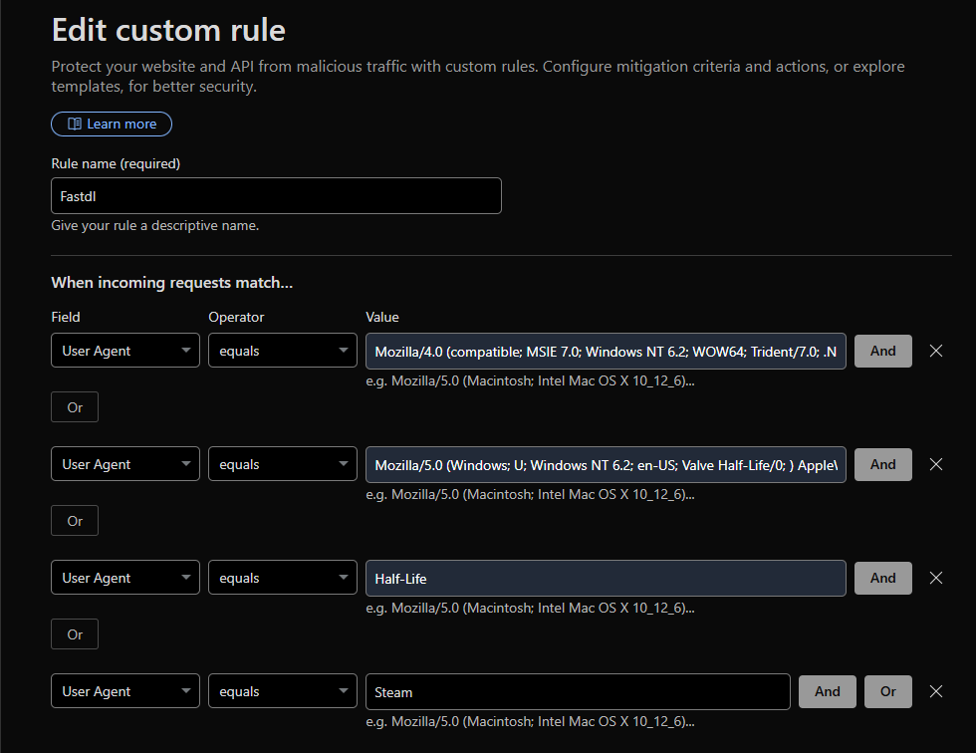The height and width of the screenshot is (753, 976).
Task: Remove the first User Agent condition row
Action: tap(935, 351)
